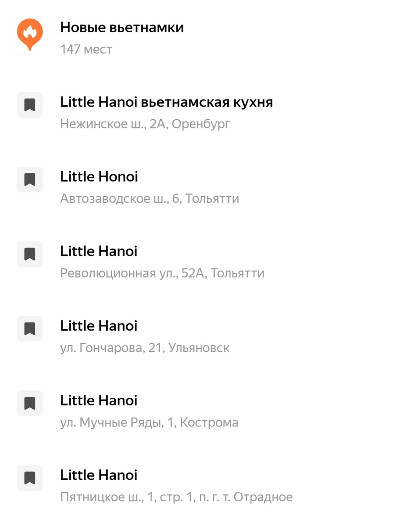
Task: Open the Little Hanoi вьетнамская кухня place card
Action: point(166,101)
